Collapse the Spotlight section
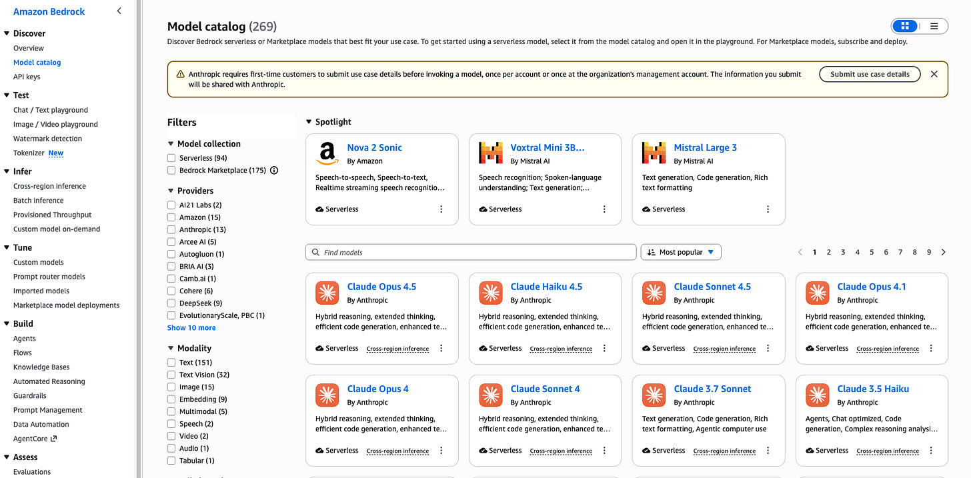Image resolution: width=971 pixels, height=478 pixels. click(x=308, y=122)
